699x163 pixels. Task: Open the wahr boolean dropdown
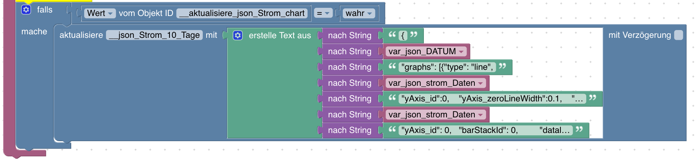pyautogui.click(x=358, y=13)
